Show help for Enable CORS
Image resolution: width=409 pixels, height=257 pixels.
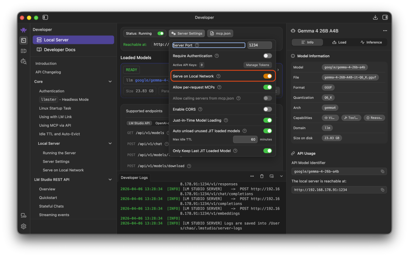(200, 110)
